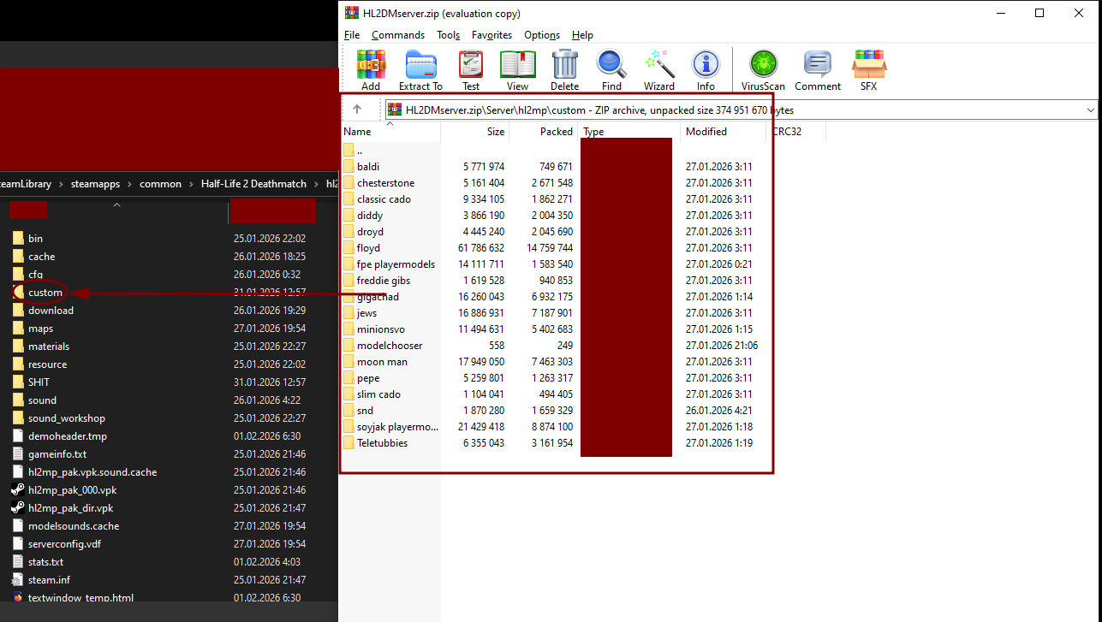Screen dimensions: 1102x622
Task: Open the Favorites menu
Action: coord(491,35)
